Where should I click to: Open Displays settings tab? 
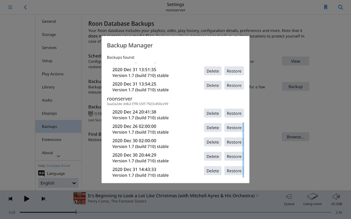click(58, 113)
